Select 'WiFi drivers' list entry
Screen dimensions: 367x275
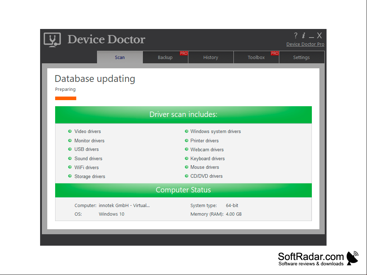point(87,167)
